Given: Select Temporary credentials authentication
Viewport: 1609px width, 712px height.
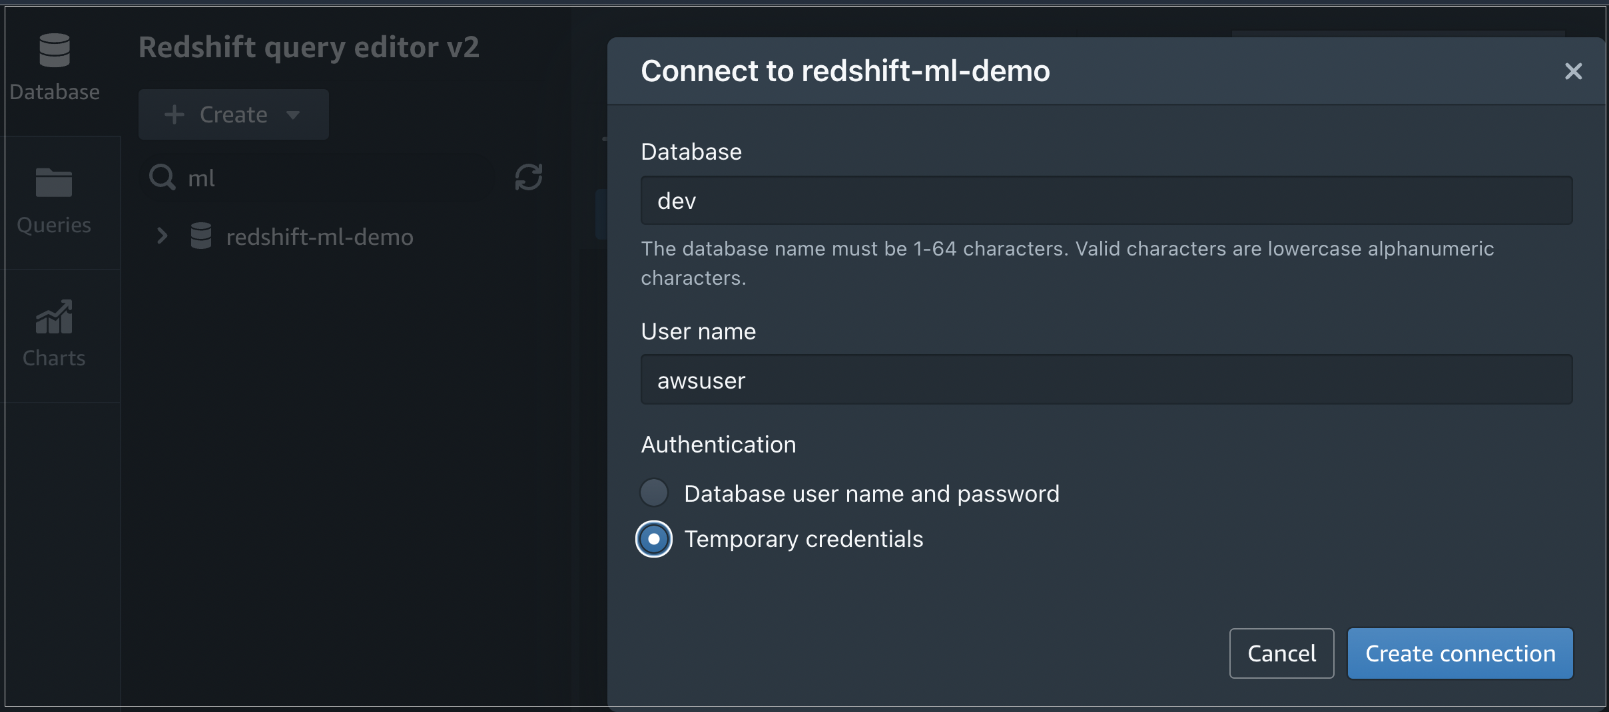Looking at the screenshot, I should click(x=654, y=539).
